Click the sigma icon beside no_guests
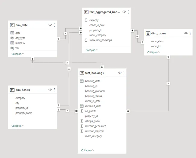The width and height of the screenshot is (196, 158). 82,111
